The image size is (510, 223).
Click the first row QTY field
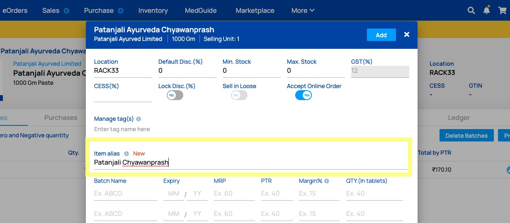(x=374, y=194)
